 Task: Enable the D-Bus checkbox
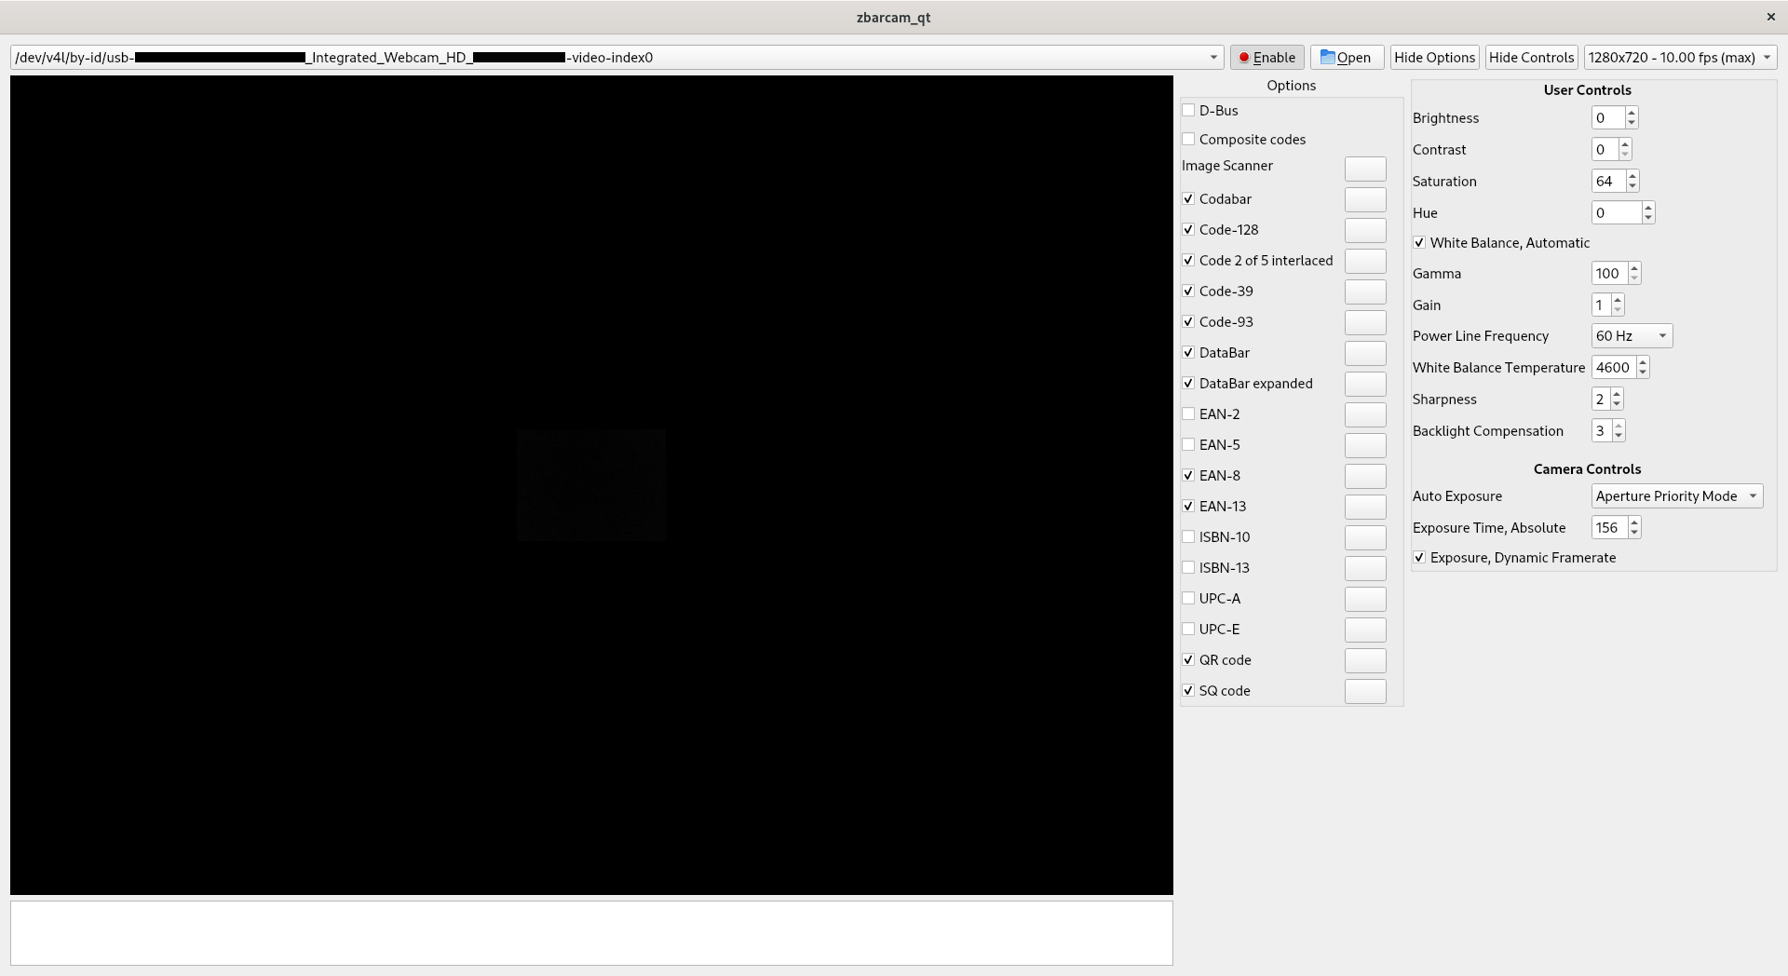[1188, 111]
